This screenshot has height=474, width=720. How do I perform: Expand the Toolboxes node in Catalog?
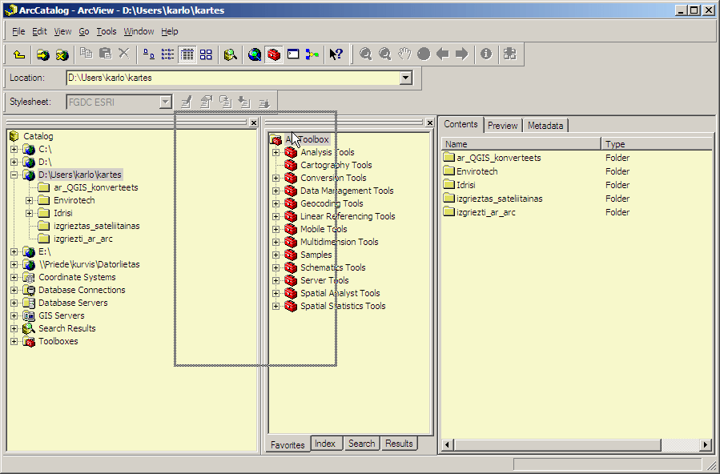14,341
